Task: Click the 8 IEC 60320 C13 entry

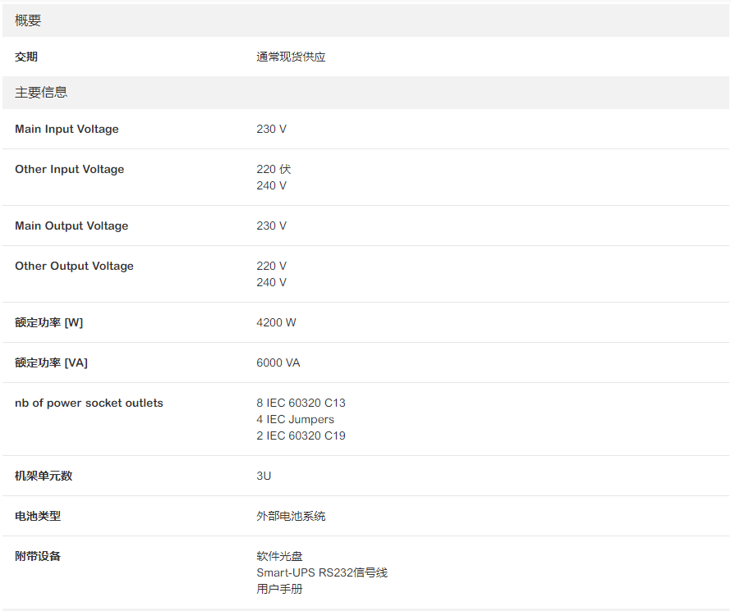Action: coord(301,403)
